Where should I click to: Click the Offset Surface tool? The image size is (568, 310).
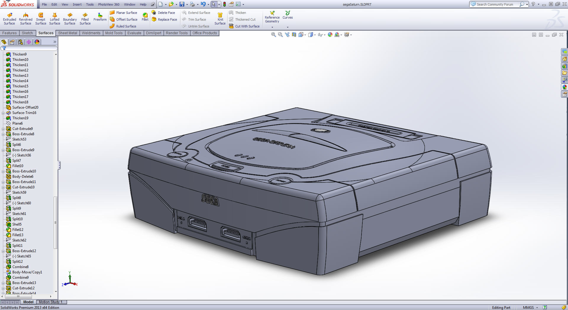pyautogui.click(x=123, y=19)
